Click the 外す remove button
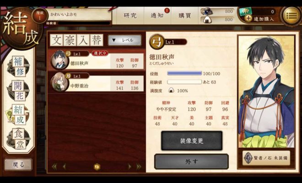The height and width of the screenshot is (183, 302). [x=191, y=162]
